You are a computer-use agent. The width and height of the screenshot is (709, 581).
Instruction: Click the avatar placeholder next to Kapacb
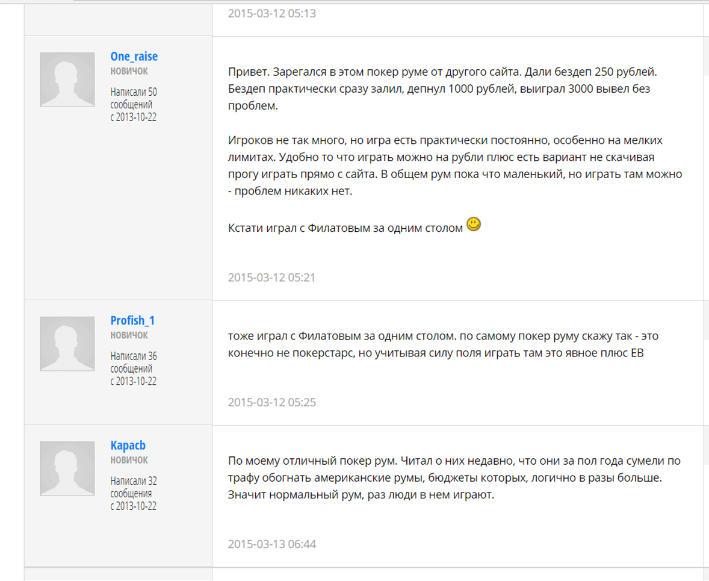[67, 468]
